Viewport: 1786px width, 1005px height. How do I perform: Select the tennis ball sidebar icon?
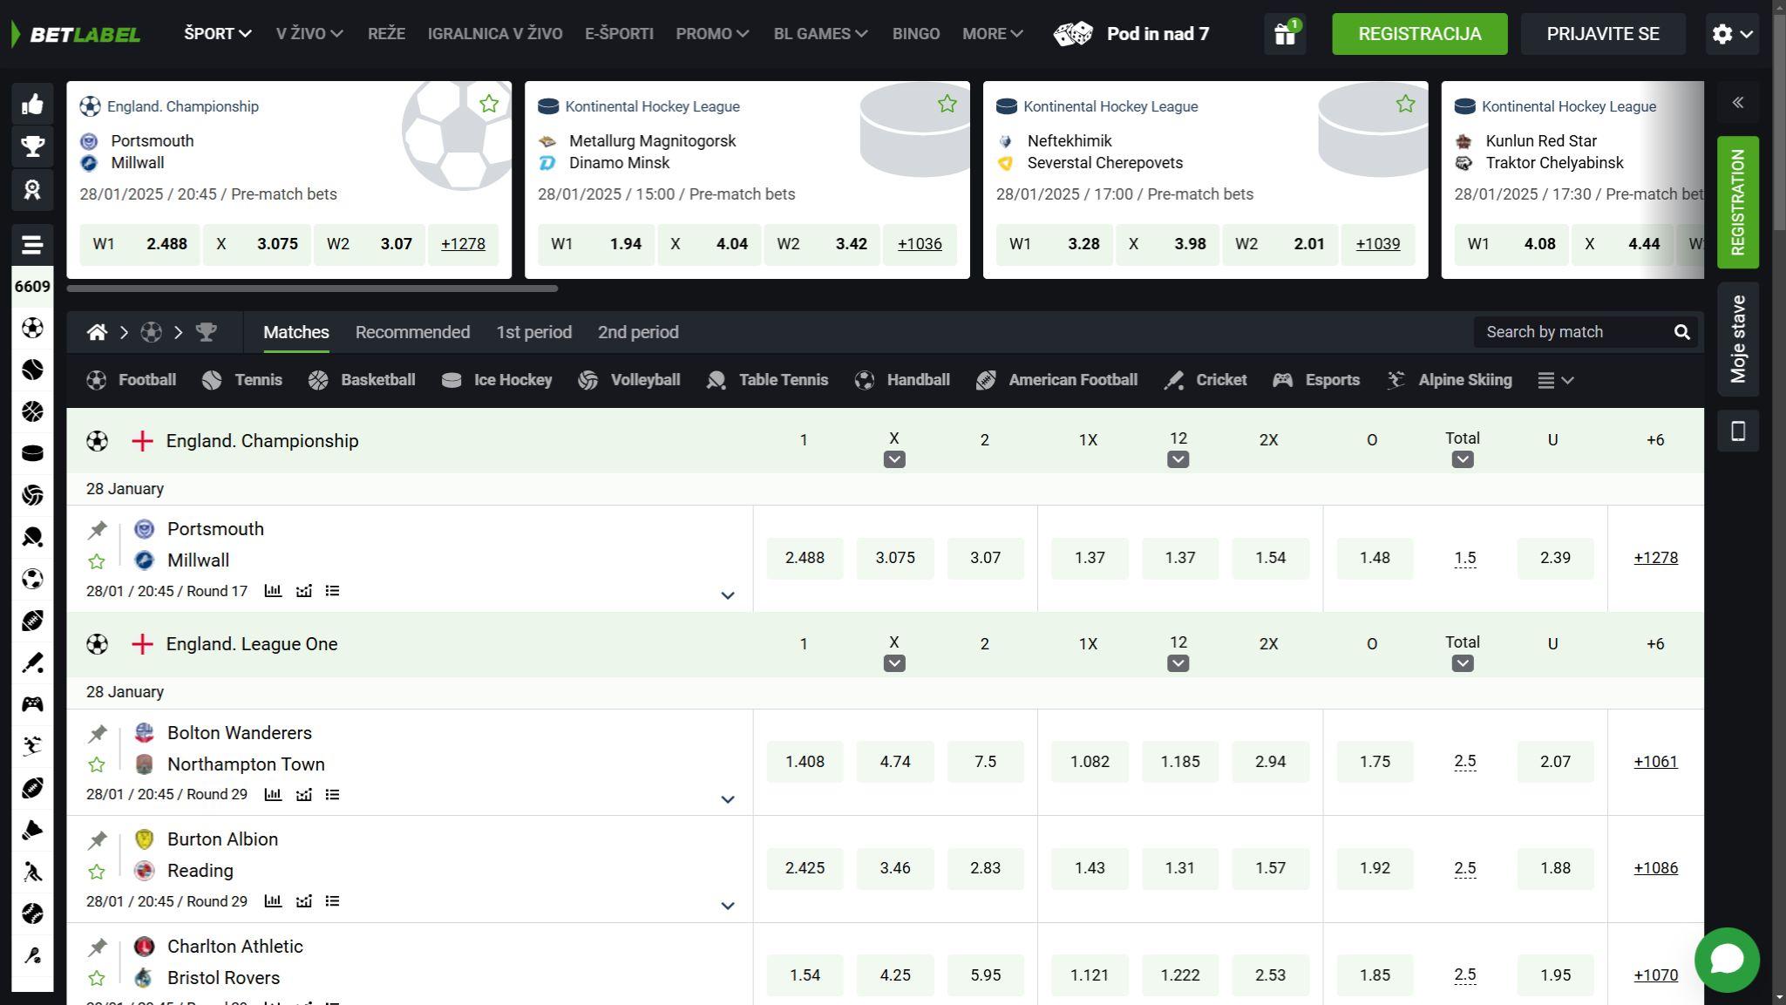32,370
